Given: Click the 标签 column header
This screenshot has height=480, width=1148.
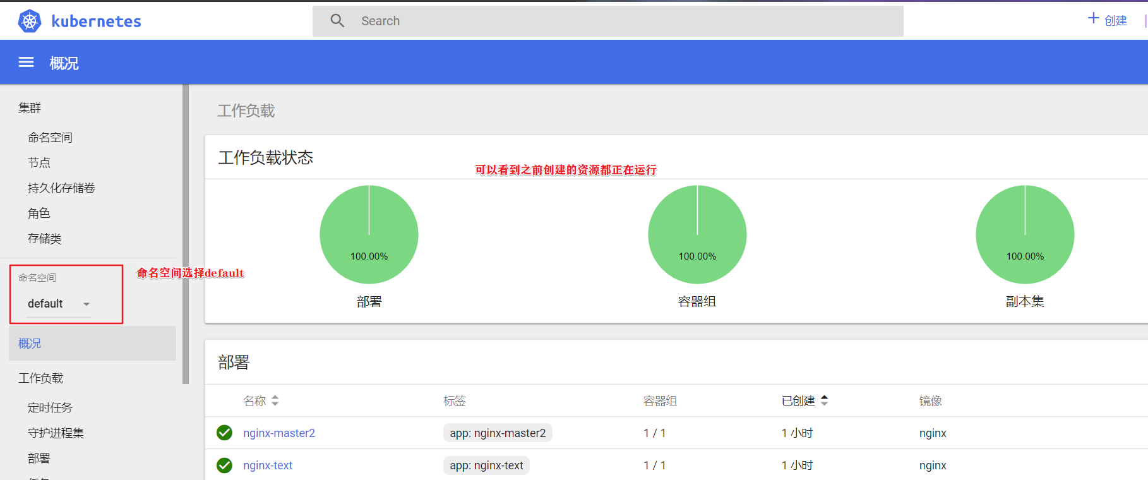Looking at the screenshot, I should [455, 401].
